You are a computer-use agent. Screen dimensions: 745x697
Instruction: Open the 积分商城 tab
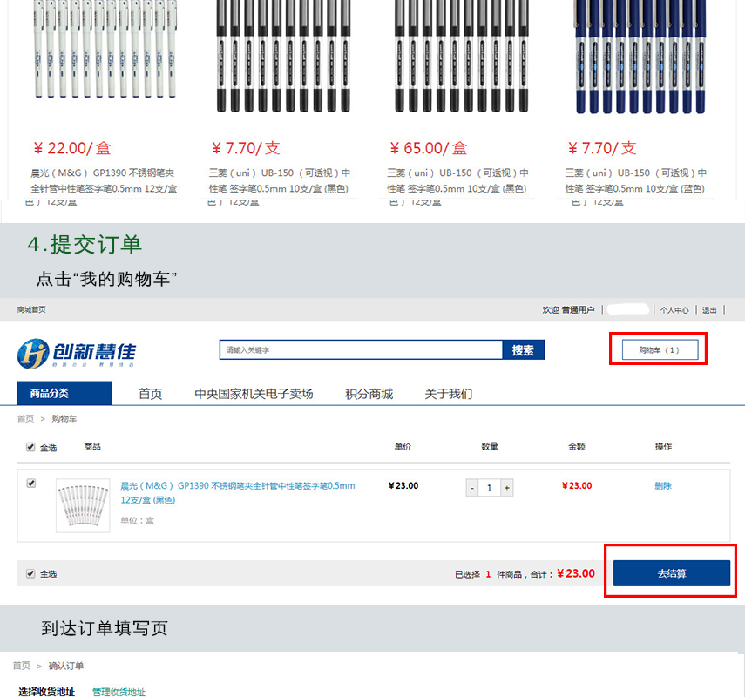point(369,394)
